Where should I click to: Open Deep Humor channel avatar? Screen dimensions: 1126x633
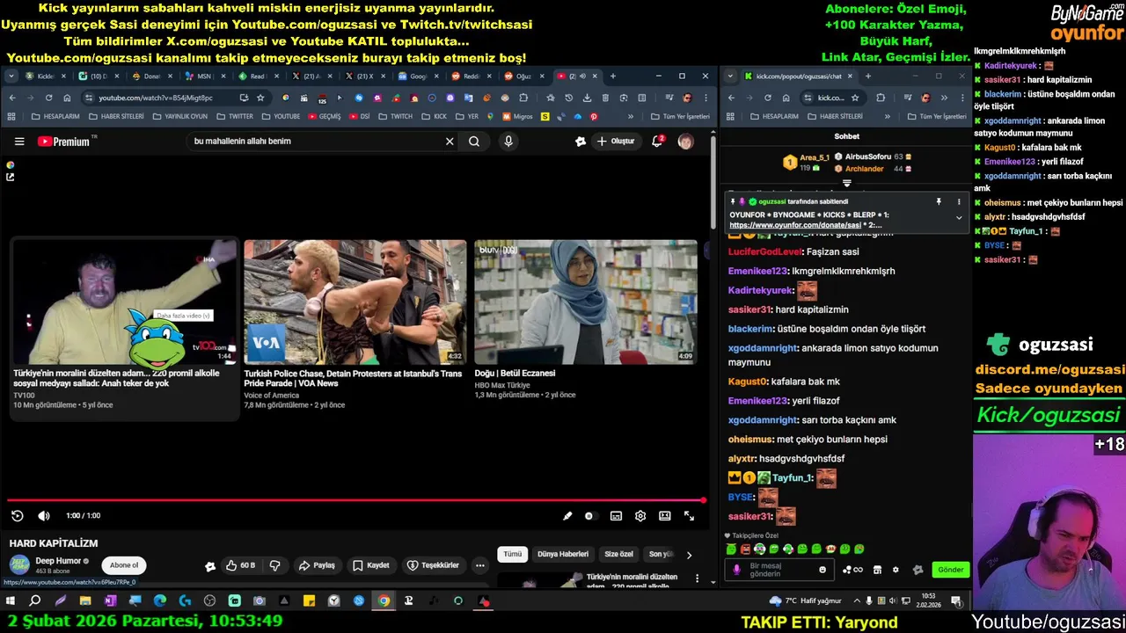(19, 565)
